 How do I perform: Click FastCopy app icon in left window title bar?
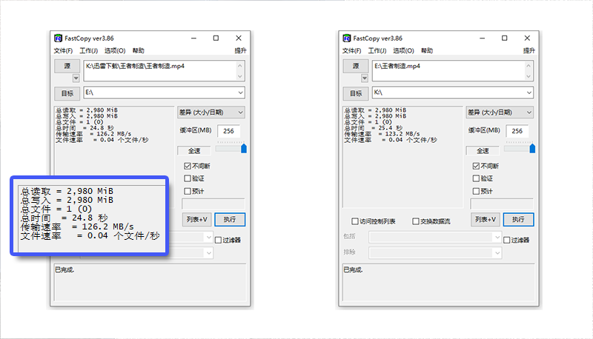coord(58,38)
